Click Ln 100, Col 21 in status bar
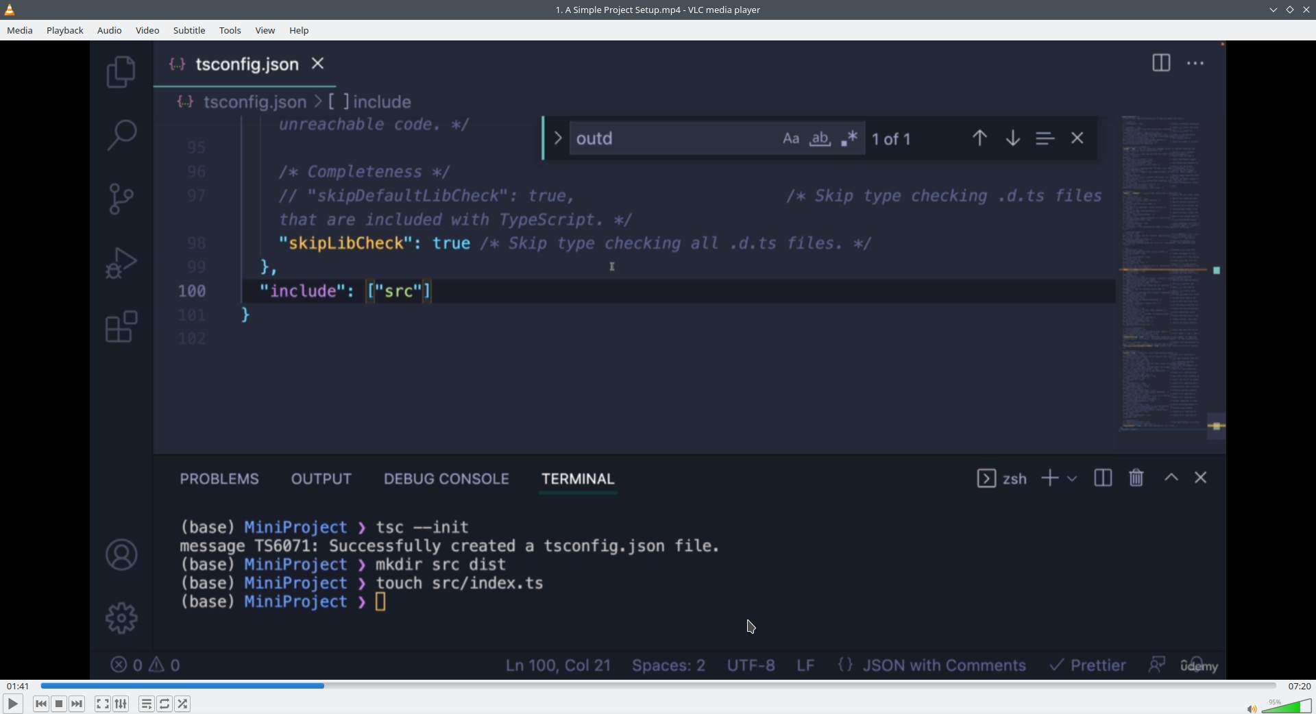The width and height of the screenshot is (1316, 714). [x=558, y=665]
